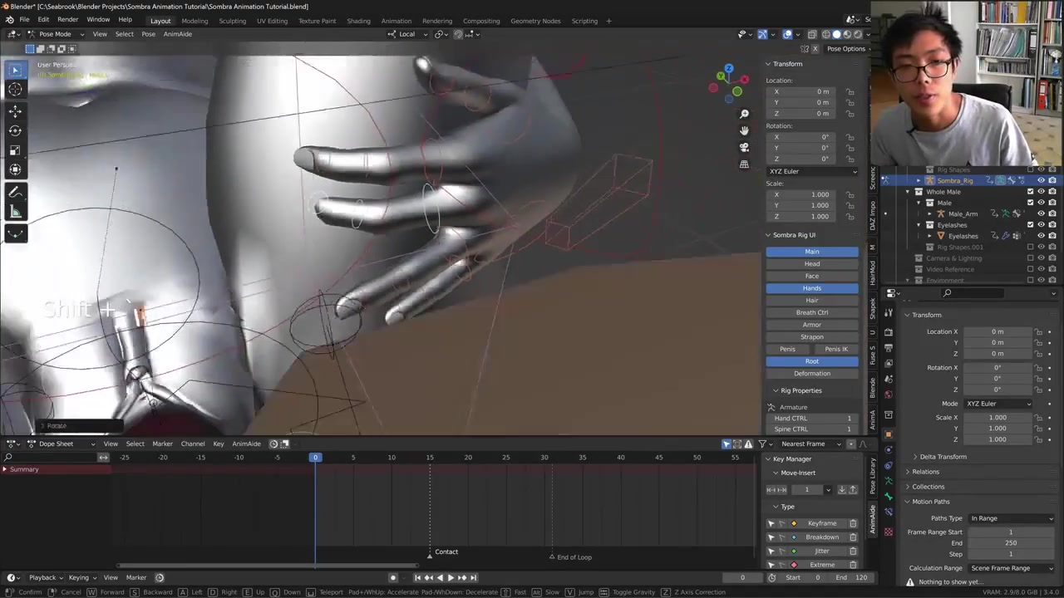Toggle camera view with the camera icon
Viewport: 1064px width, 598px height.
pyautogui.click(x=744, y=147)
